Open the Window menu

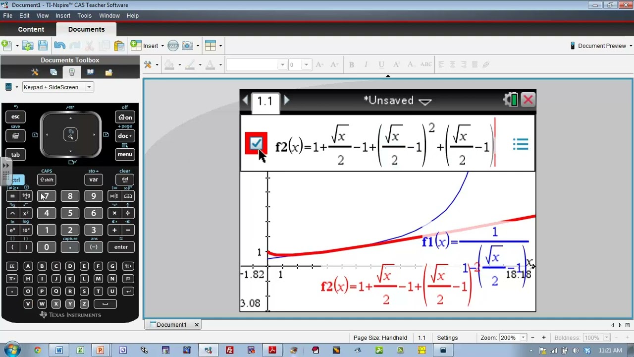tap(109, 15)
